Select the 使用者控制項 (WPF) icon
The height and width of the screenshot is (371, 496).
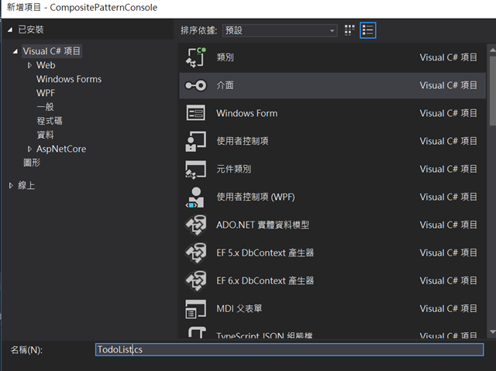[x=196, y=197]
